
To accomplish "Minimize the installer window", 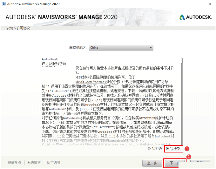I will [186, 4].
